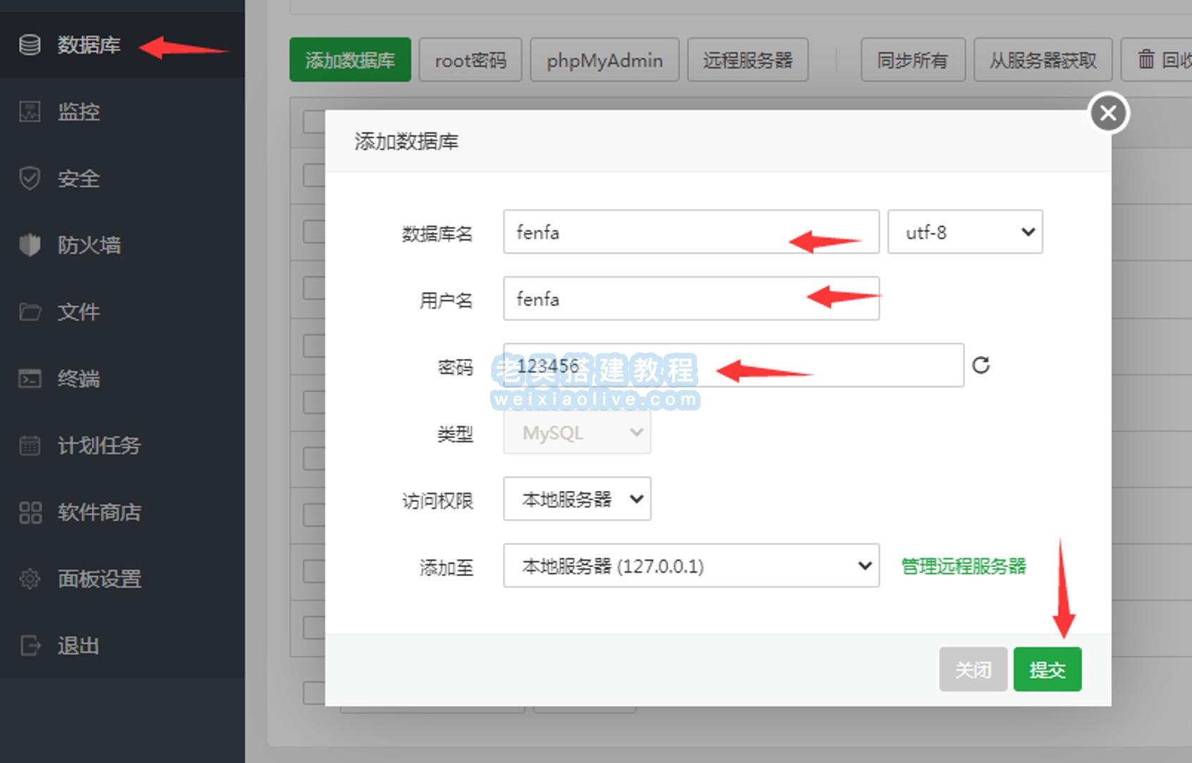The width and height of the screenshot is (1192, 763).
Task: Click the database icon beside 数据库
Action: (30, 45)
